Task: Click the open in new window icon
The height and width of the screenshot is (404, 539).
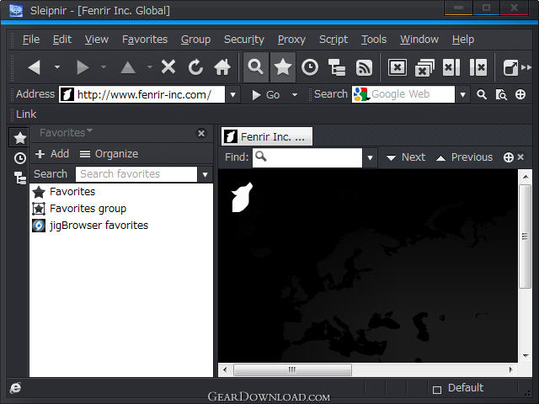Action: point(511,67)
